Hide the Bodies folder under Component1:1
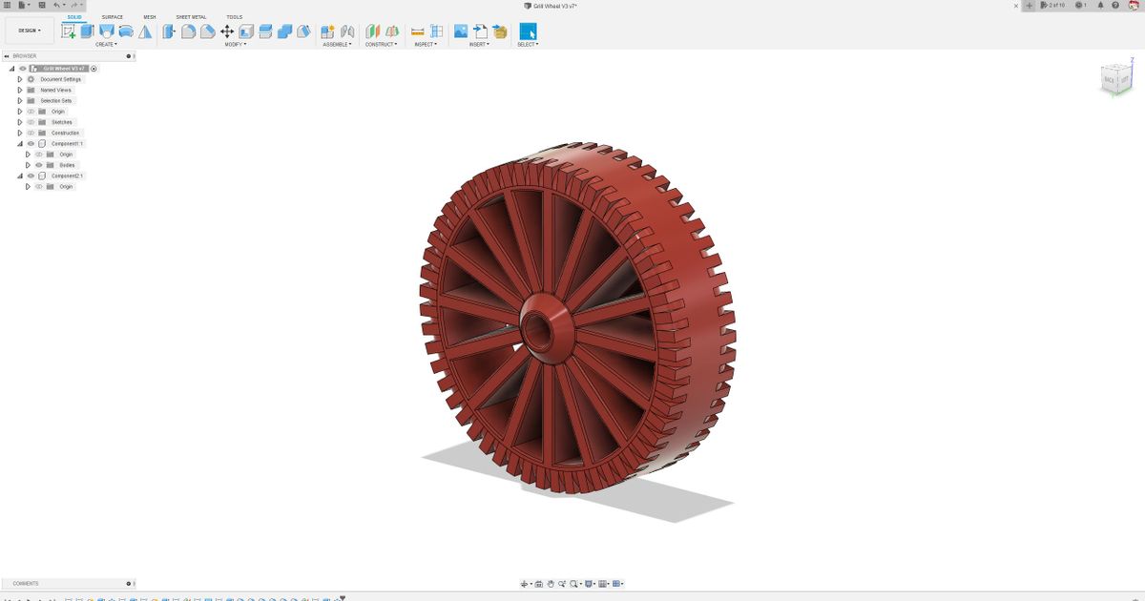Viewport: 1145px width, 601px height. (x=38, y=164)
